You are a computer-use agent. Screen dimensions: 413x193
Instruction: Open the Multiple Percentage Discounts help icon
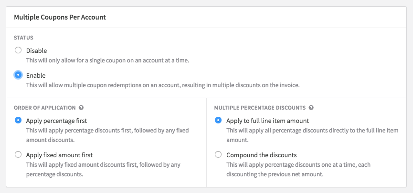[311, 108]
